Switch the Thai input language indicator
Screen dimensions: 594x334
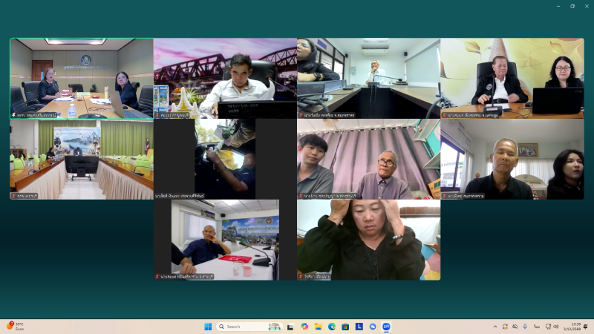pos(535,327)
